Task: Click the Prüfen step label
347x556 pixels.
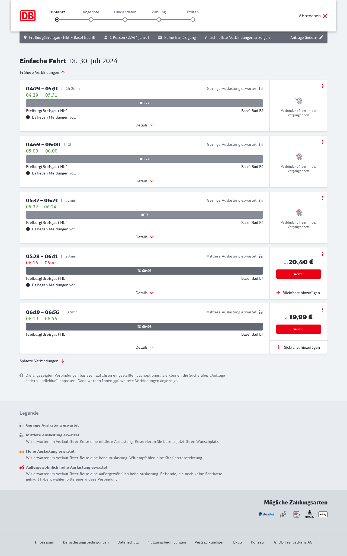Action: (x=193, y=12)
